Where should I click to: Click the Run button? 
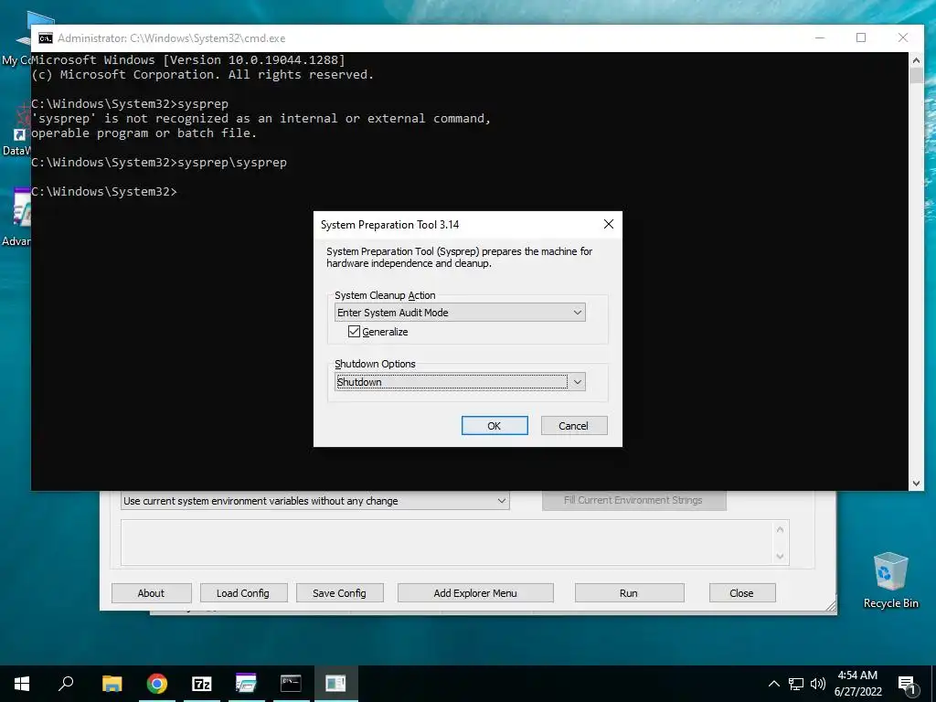(x=629, y=592)
